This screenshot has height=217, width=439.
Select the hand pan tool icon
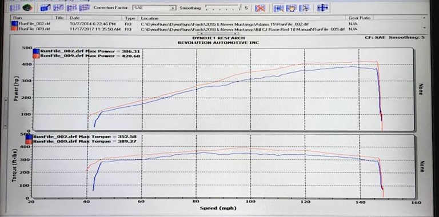tap(291, 8)
